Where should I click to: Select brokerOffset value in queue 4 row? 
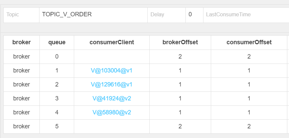pyautogui.click(x=180, y=112)
